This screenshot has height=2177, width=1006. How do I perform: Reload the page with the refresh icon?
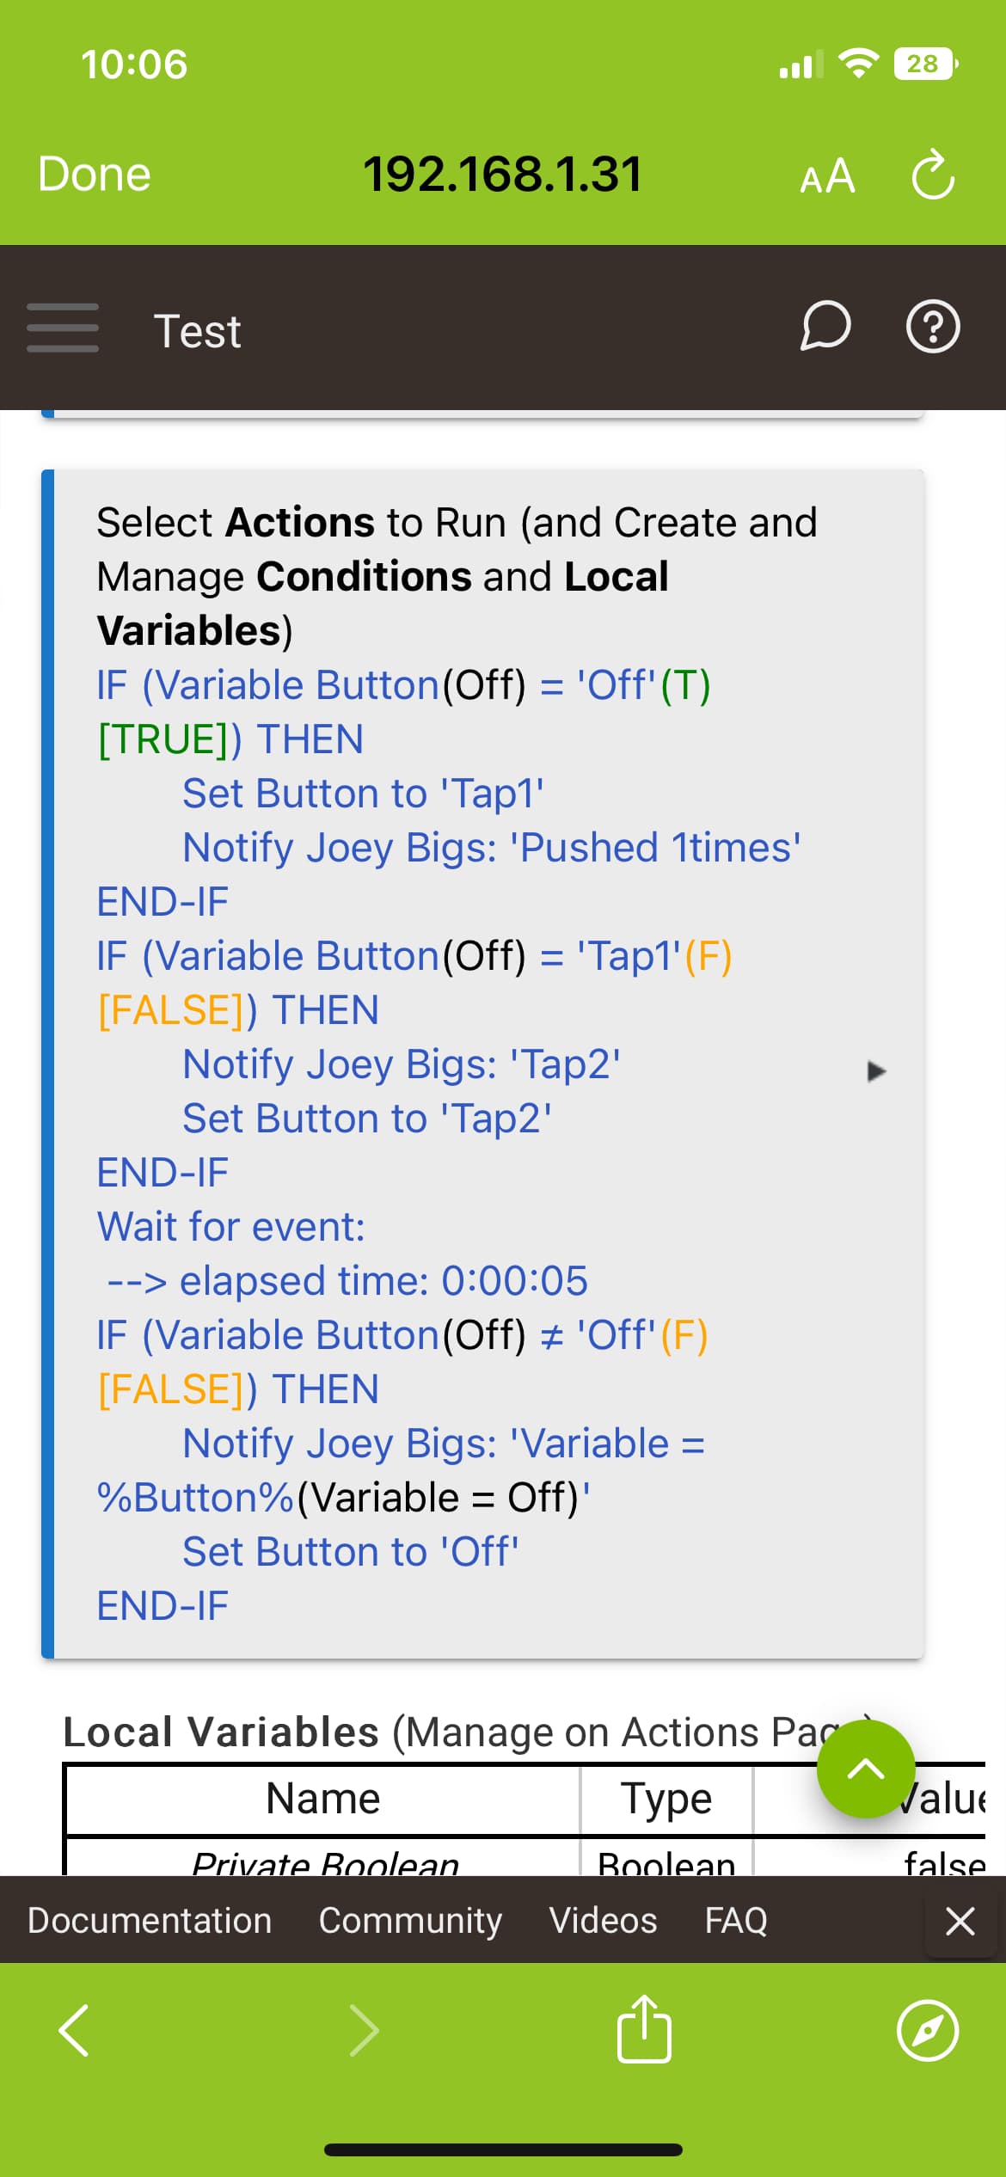934,175
